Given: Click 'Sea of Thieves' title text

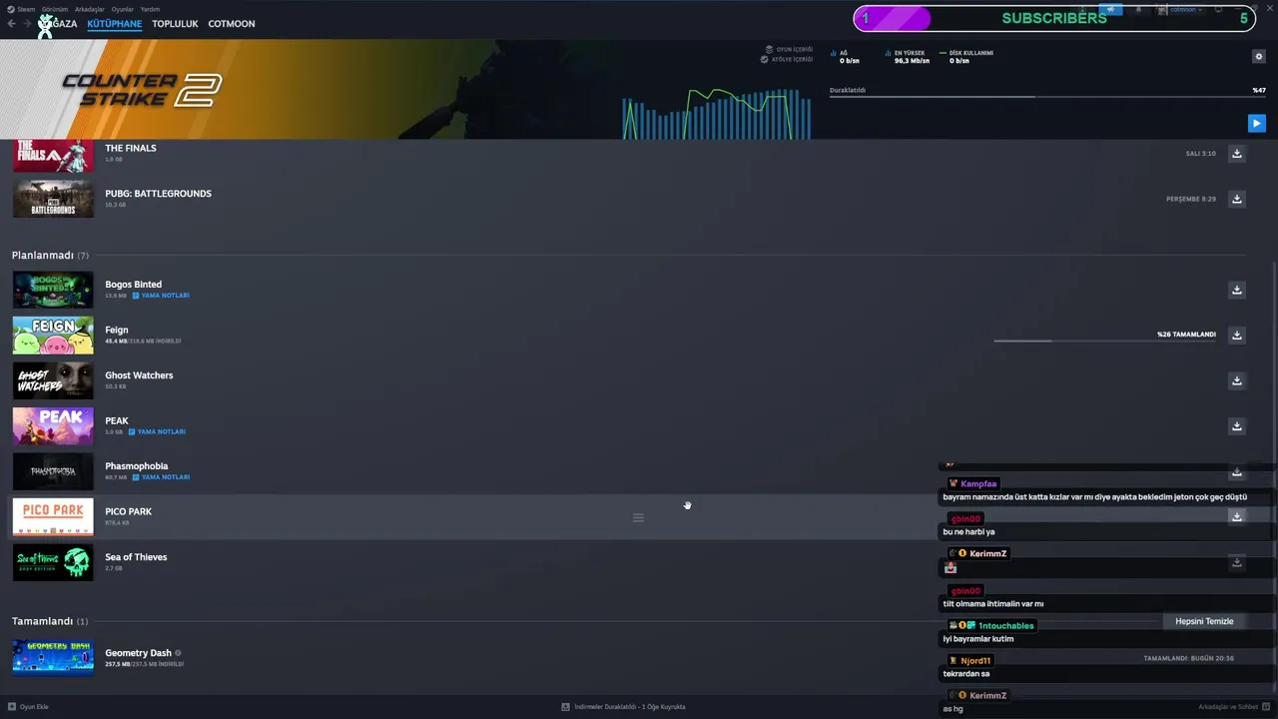Looking at the screenshot, I should point(136,557).
